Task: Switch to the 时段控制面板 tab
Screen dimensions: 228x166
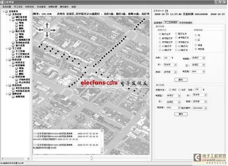Action: pyautogui.click(x=186, y=23)
